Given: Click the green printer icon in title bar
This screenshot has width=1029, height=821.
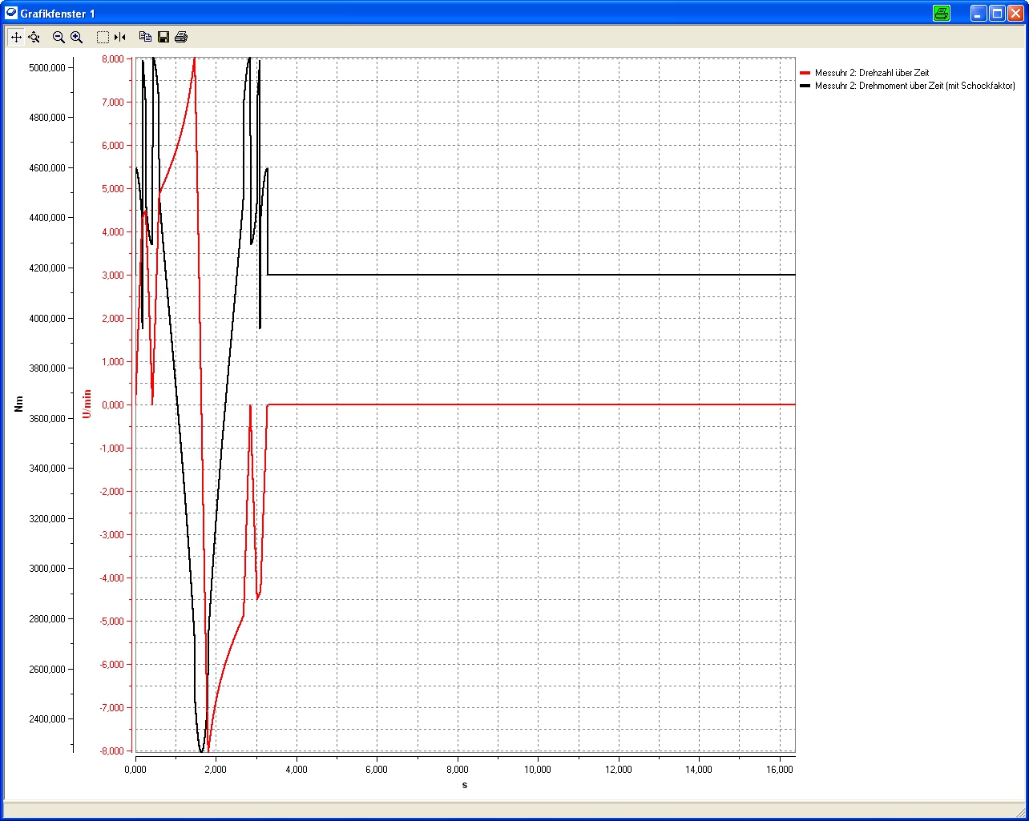Looking at the screenshot, I should [942, 13].
